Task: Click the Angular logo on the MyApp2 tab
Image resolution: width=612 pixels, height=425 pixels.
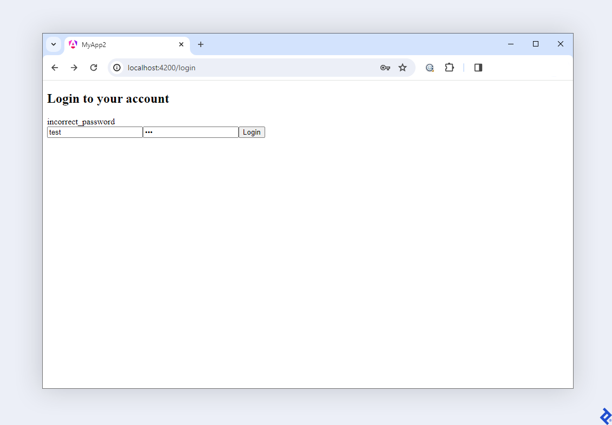Action: click(x=73, y=44)
